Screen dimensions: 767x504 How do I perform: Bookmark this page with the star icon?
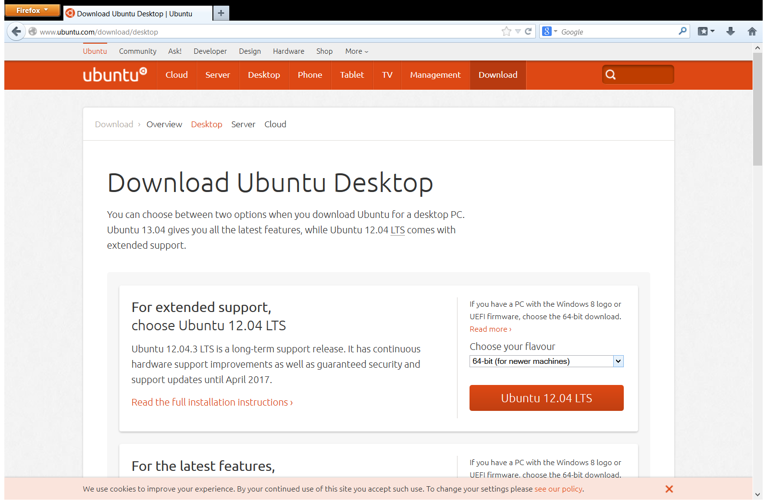[506, 32]
